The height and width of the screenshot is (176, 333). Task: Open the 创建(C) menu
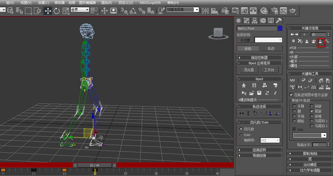click(43, 3)
